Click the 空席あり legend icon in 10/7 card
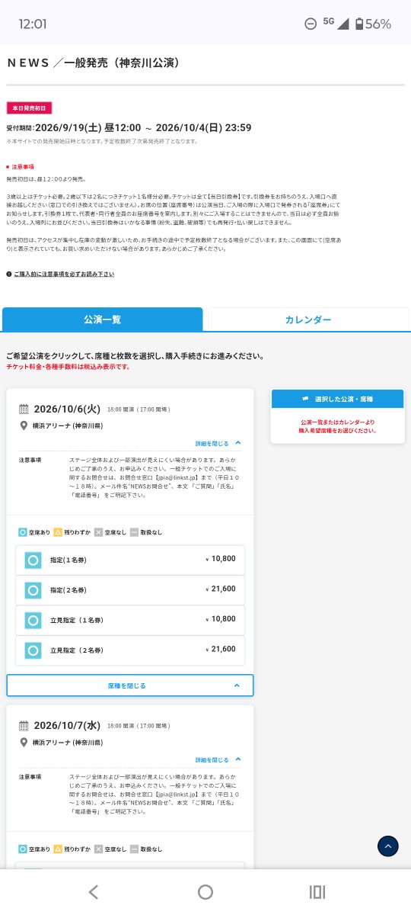Screen dimensions: 411x915 23,849
